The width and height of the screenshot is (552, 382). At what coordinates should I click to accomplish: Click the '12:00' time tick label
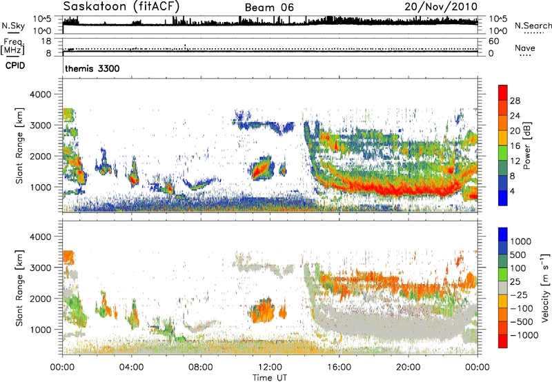270,368
